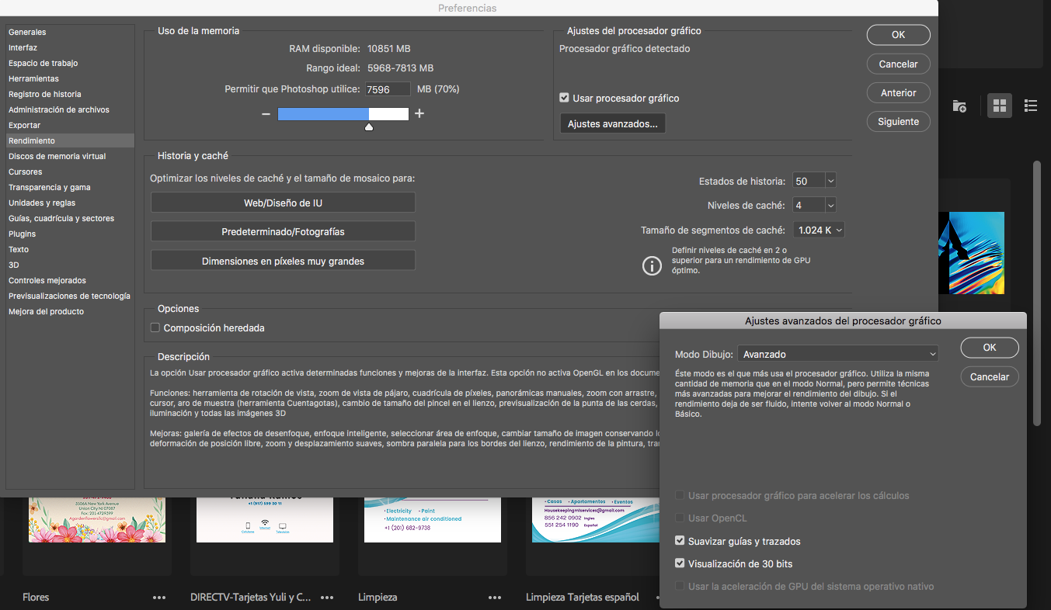
Task: Click the minus icon to decrease memory usage
Action: 266,113
